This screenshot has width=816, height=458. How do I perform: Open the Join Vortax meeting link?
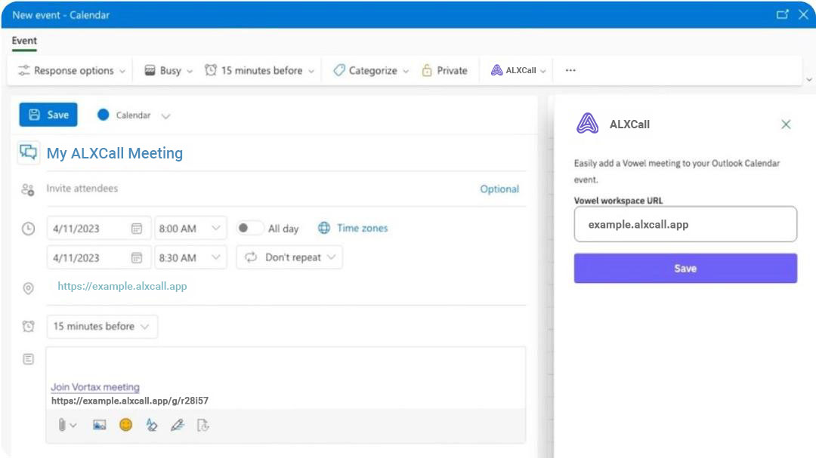pos(95,387)
